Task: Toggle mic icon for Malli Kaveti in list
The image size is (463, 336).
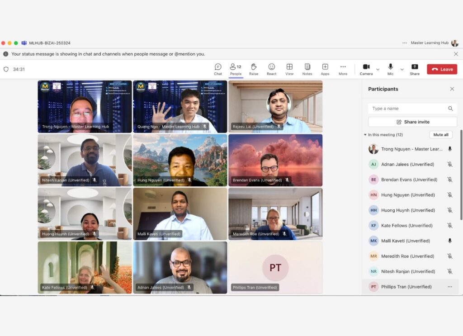Action: (450, 241)
